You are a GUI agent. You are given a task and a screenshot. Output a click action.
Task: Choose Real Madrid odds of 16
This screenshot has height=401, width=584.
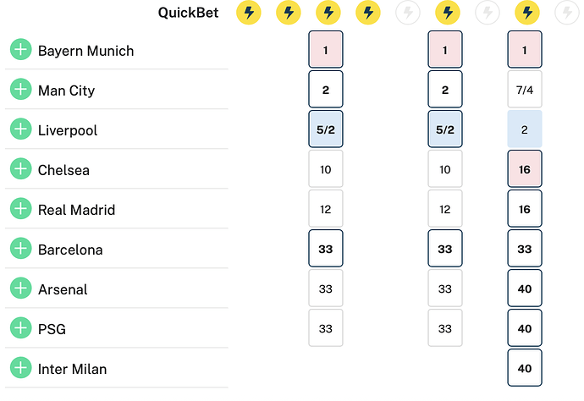tap(525, 209)
